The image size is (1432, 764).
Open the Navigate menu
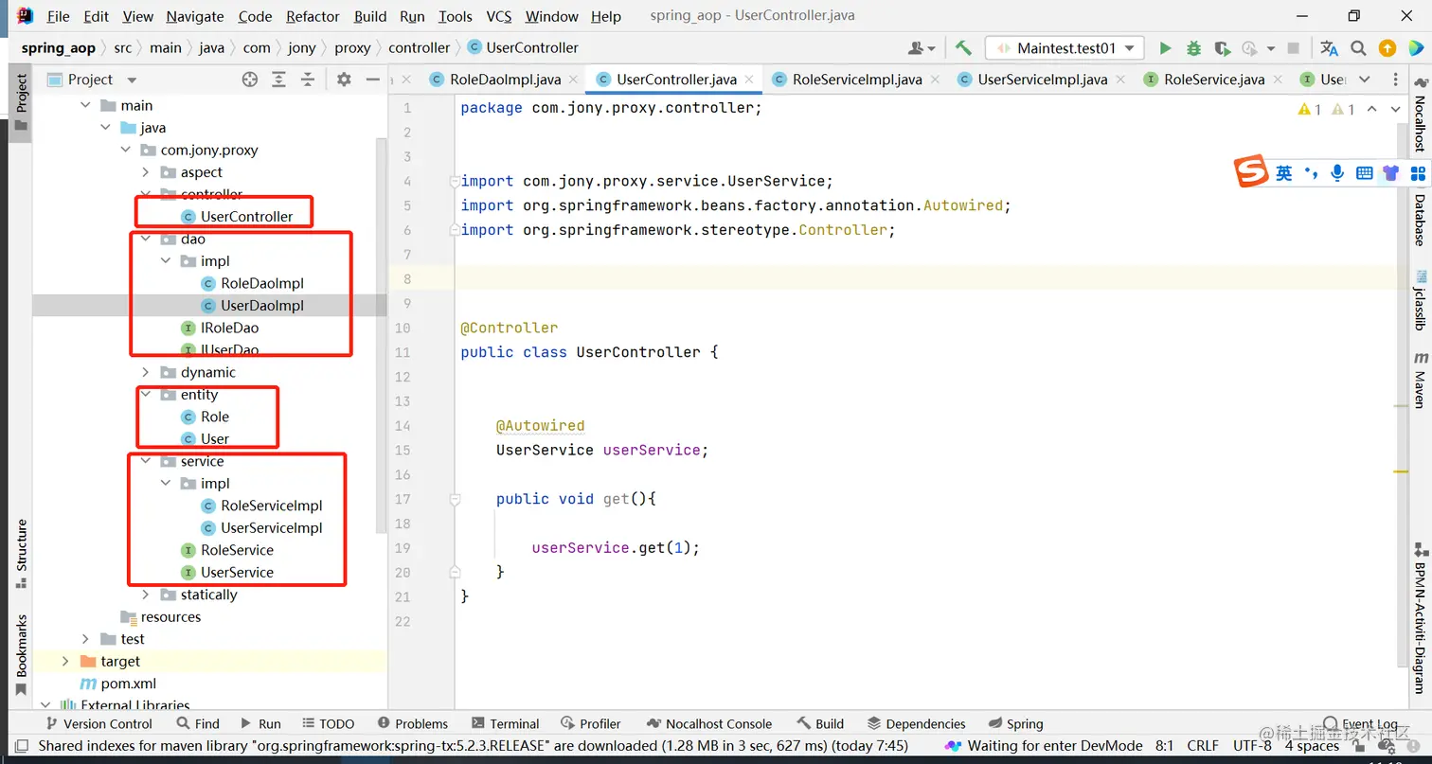pyautogui.click(x=195, y=16)
